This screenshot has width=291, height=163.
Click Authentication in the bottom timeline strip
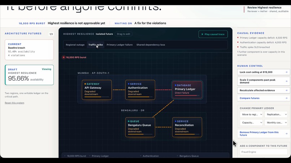(x=151, y=156)
